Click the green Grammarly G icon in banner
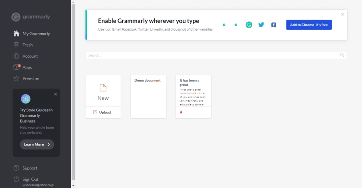The image size is (362, 188). click(249, 24)
